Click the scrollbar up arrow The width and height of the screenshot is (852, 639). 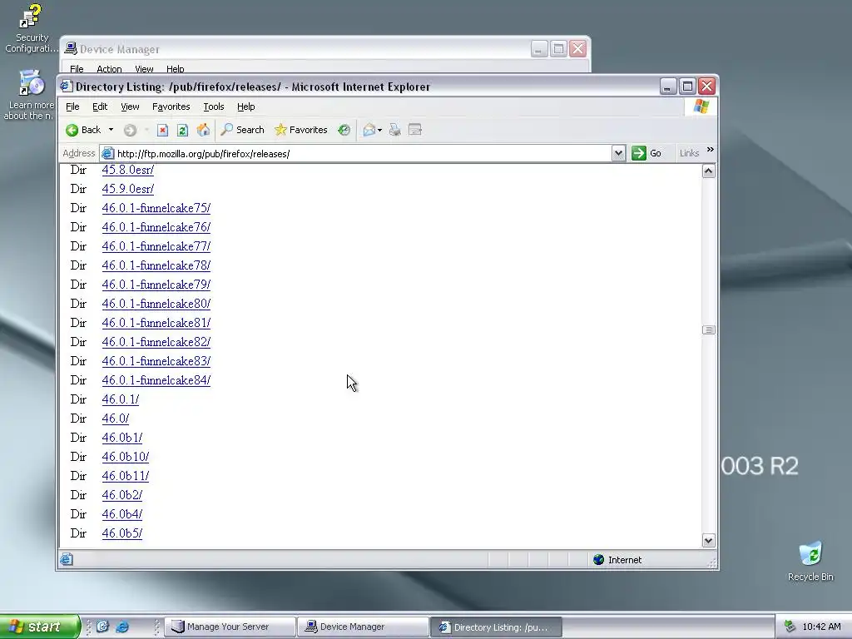click(708, 171)
